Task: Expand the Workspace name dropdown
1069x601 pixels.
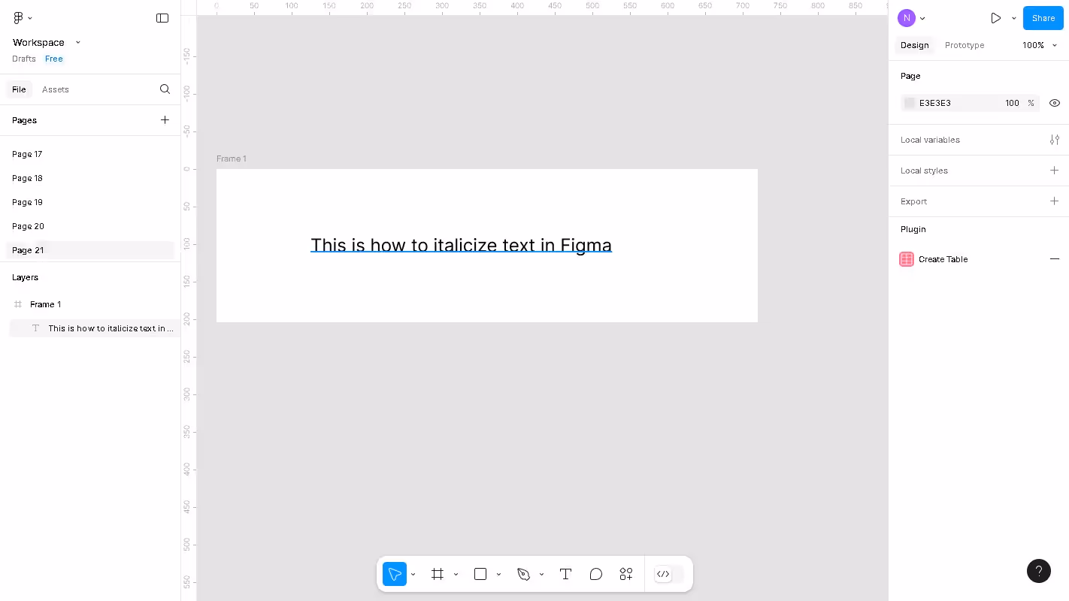Action: pos(78,43)
